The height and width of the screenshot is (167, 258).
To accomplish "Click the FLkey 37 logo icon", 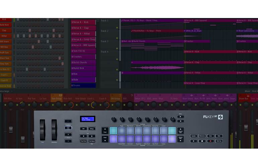I will (220, 117).
